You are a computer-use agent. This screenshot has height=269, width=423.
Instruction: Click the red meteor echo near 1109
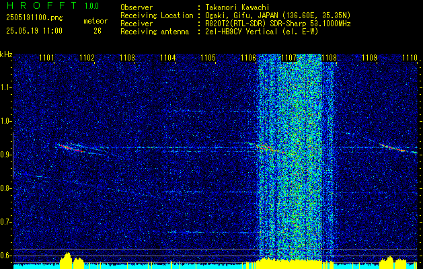coord(394,148)
